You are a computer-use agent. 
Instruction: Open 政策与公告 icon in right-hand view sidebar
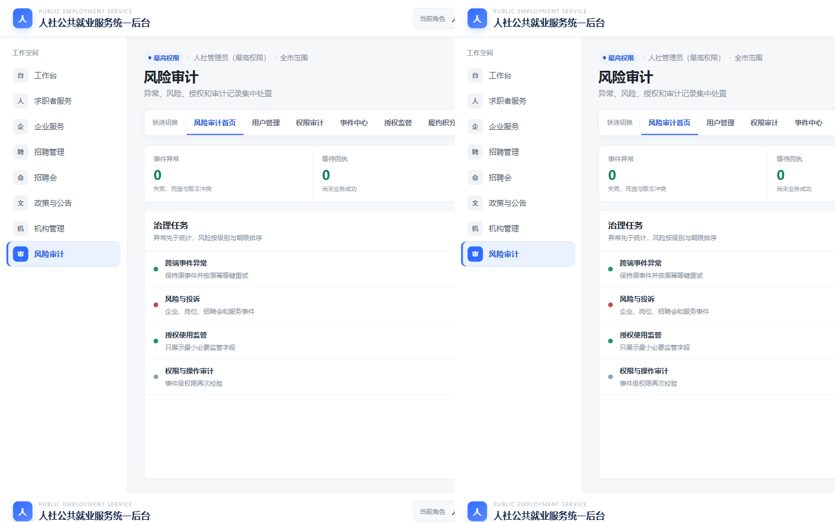[x=475, y=203]
